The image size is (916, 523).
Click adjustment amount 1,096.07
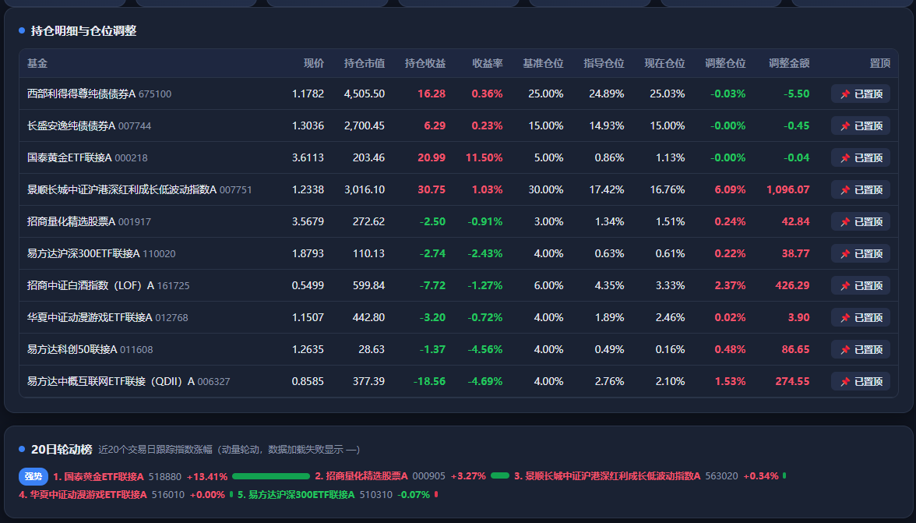(788, 190)
